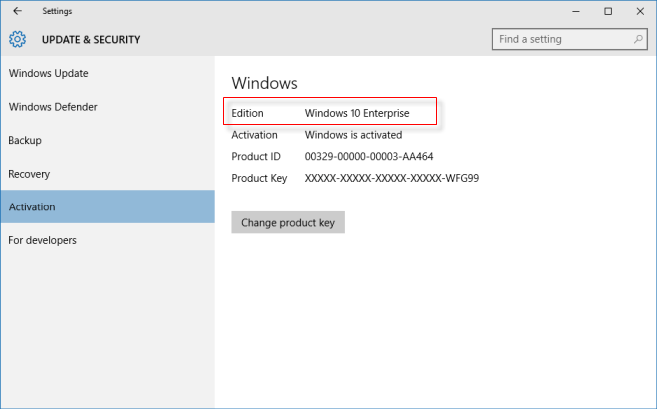The image size is (657, 409).
Task: Click the Product Key label
Action: (x=259, y=178)
